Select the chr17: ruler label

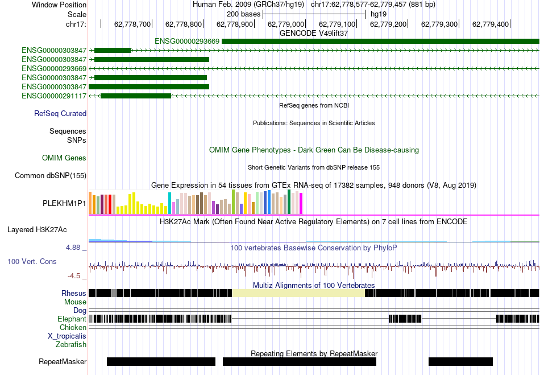click(x=76, y=24)
